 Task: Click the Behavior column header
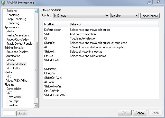coord(76,24)
